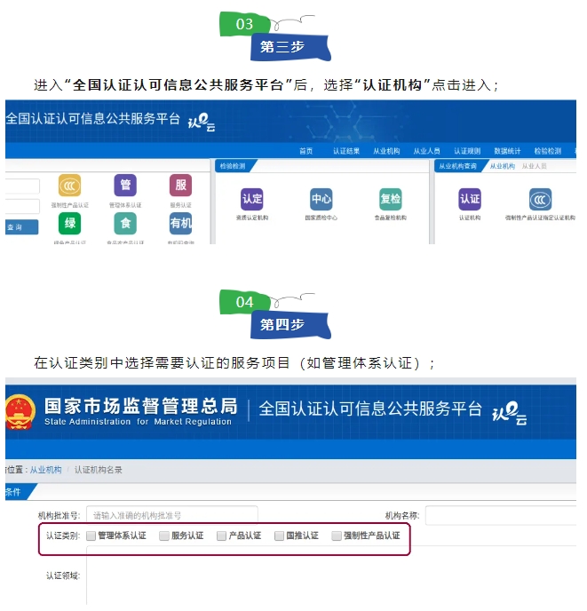587x611 pixels.
Task: Select the green 绿色产品认证 icon
Action: [70, 223]
